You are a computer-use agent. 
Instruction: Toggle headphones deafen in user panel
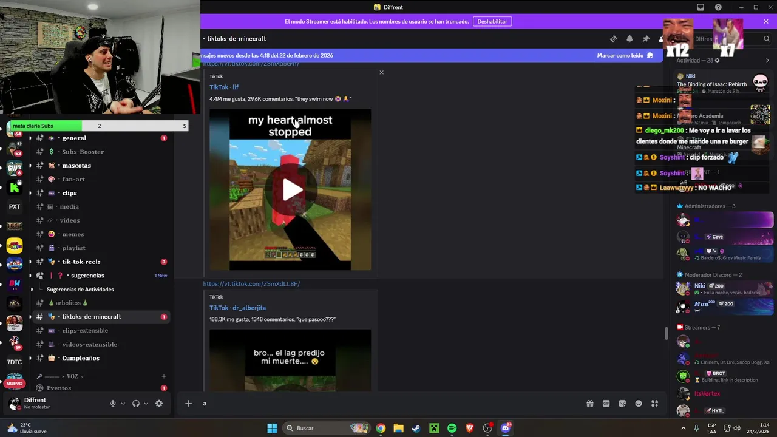136,404
